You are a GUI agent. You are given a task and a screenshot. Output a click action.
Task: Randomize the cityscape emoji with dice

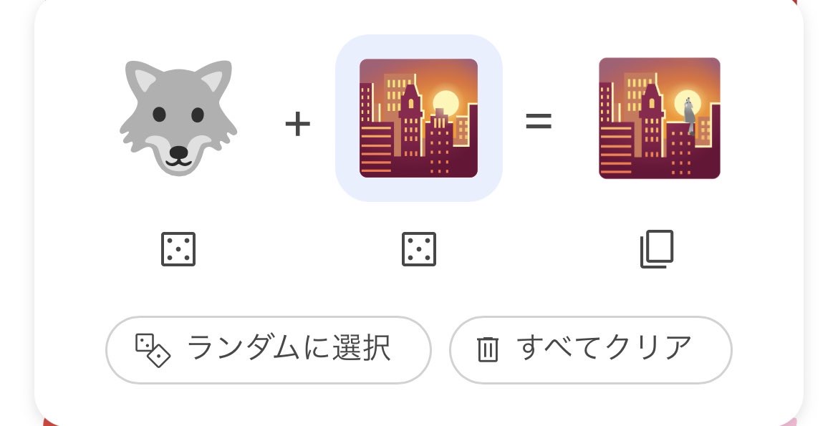(419, 249)
